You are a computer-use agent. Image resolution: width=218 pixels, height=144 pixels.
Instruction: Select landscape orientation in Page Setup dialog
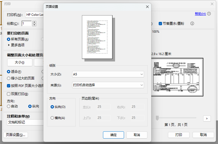pyautogui.click(x=52, y=118)
